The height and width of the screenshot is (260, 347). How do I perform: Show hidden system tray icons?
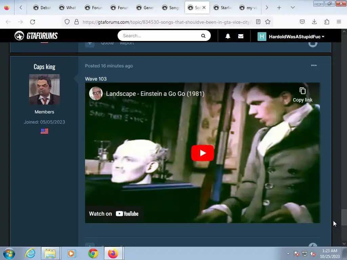[x=288, y=254]
